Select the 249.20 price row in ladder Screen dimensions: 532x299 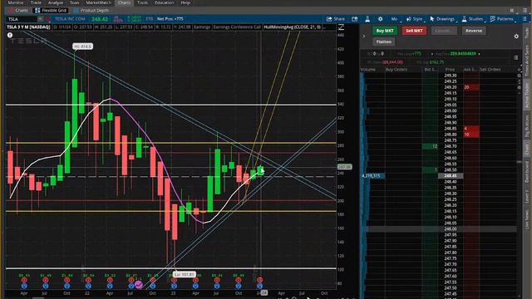click(451, 87)
